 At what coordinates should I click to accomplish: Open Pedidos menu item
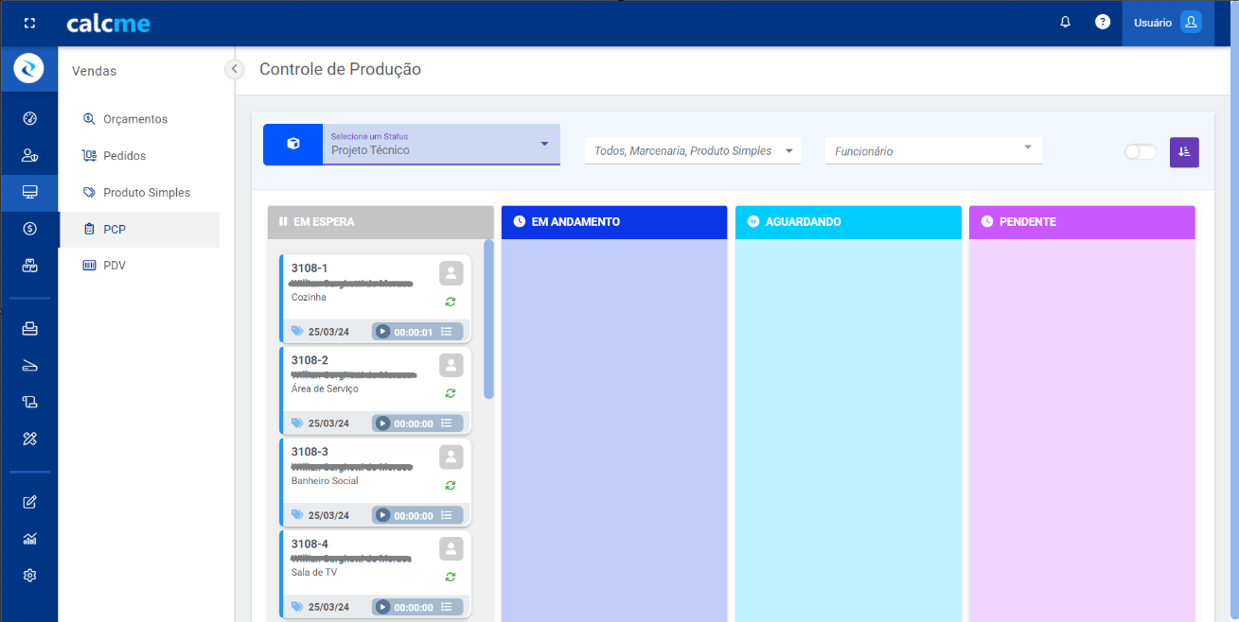click(124, 156)
